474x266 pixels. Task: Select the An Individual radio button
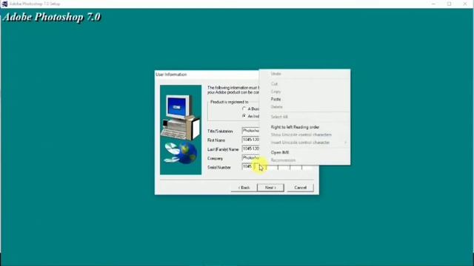(x=244, y=116)
